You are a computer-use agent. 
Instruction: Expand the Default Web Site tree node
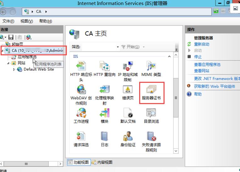(14, 69)
